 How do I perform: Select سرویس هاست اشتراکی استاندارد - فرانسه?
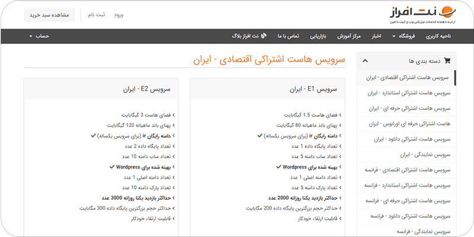[407, 185]
